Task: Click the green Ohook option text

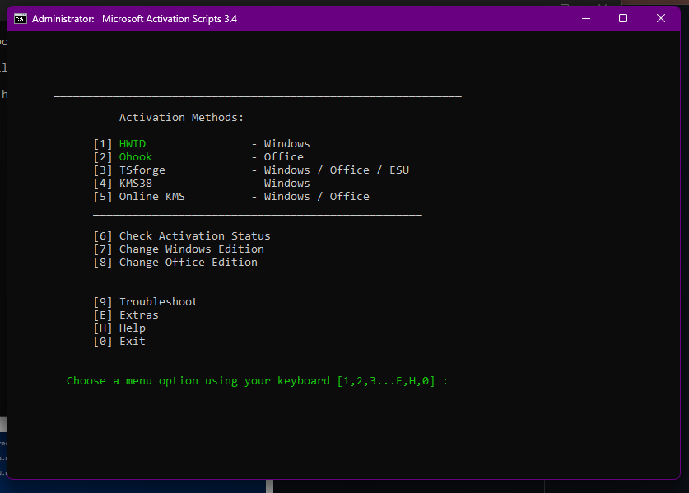Action: click(x=136, y=157)
